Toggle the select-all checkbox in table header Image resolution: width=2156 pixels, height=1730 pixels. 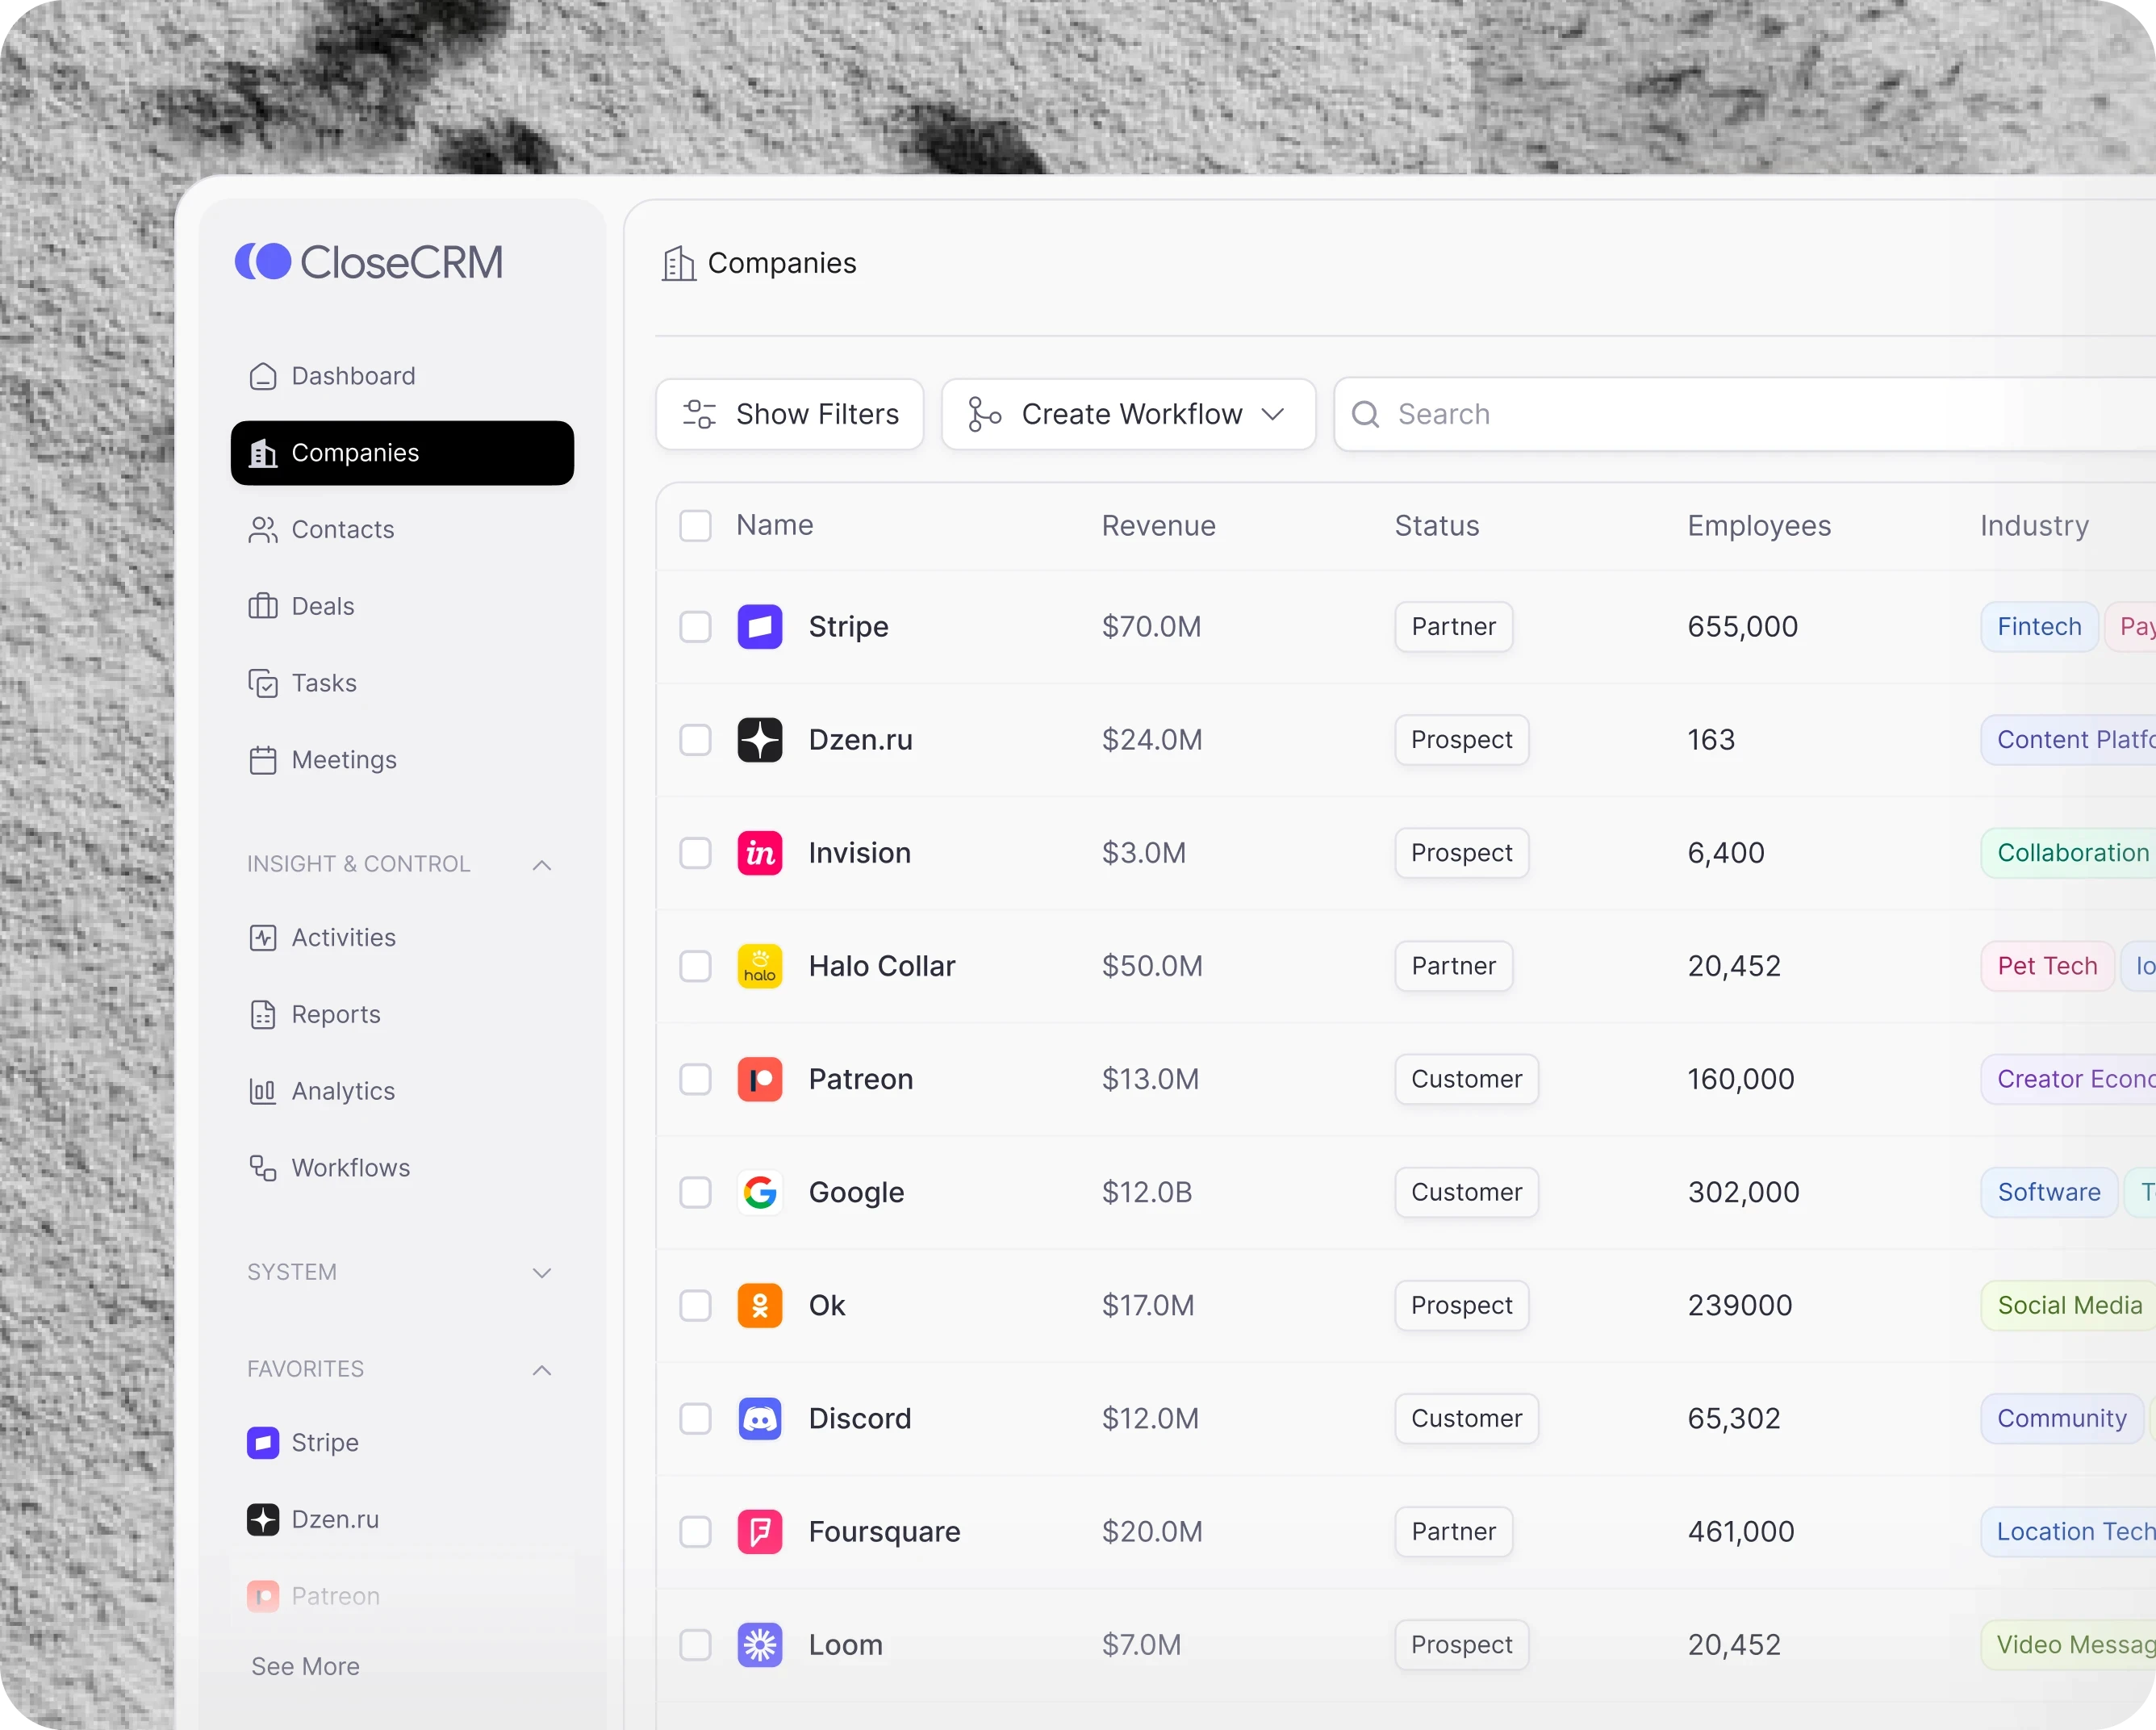click(695, 526)
